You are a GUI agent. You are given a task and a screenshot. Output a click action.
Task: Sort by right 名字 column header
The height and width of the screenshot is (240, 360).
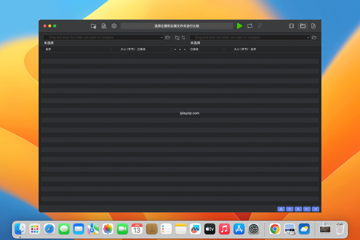click(253, 49)
